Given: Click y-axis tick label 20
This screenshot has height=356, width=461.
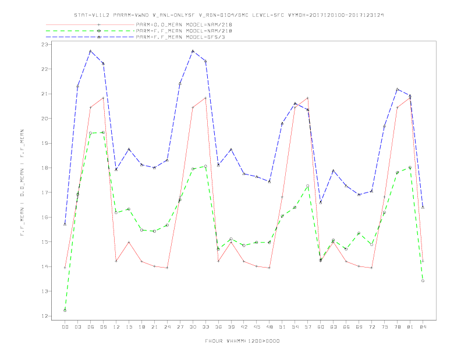Looking at the screenshot, I should [45, 118].
